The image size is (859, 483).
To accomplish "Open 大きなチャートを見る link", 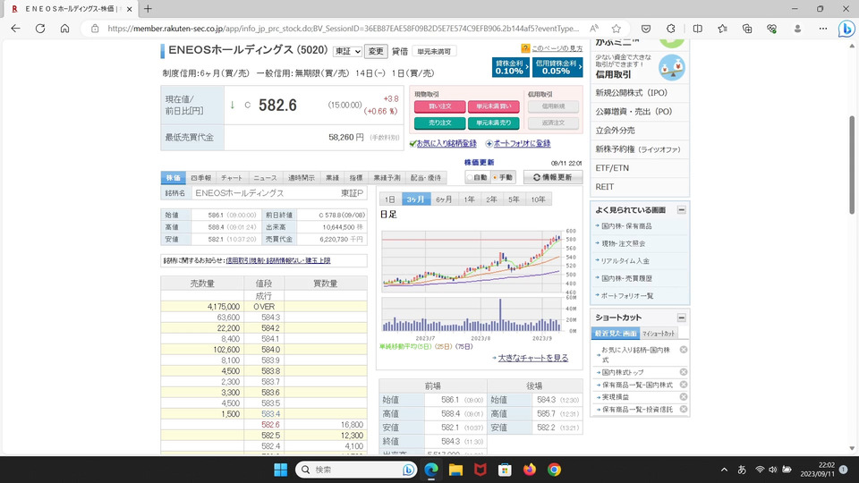I will pyautogui.click(x=533, y=358).
